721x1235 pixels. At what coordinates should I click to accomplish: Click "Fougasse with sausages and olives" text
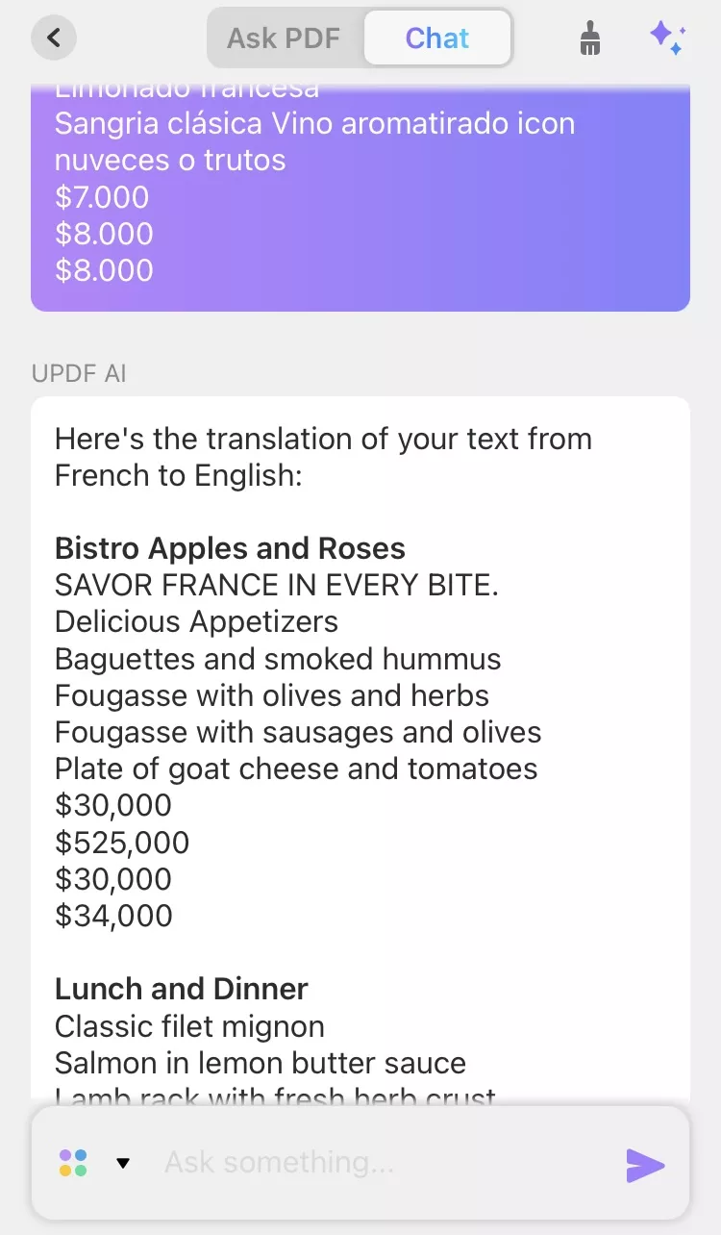click(298, 732)
